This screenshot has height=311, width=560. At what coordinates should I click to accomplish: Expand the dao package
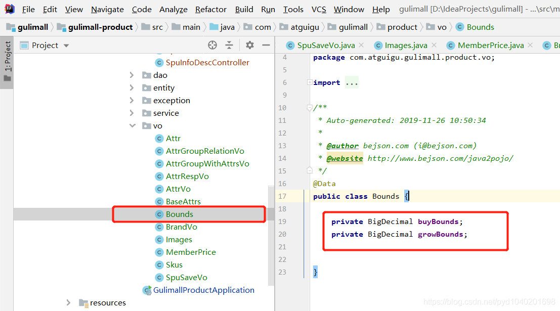click(132, 75)
